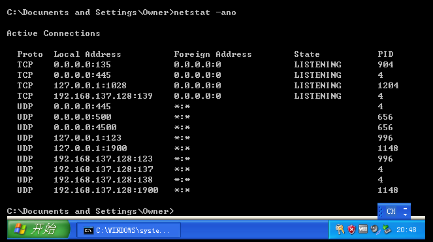Click the cmd icon on the taskbar button

pos(88,230)
